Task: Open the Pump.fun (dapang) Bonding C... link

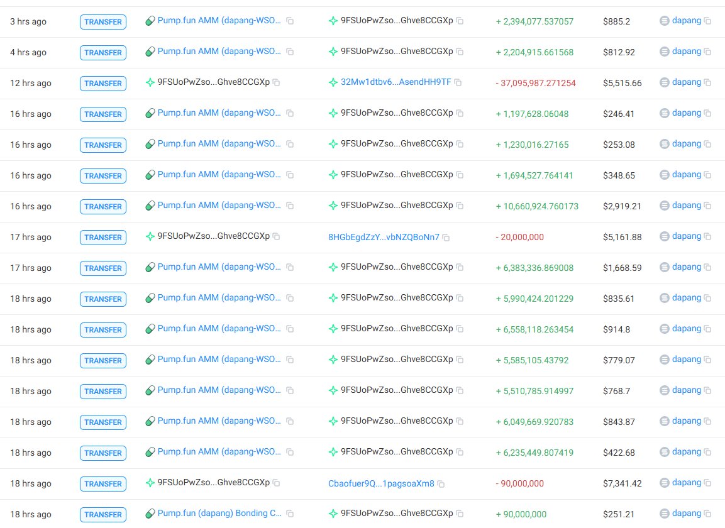Action: tap(219, 513)
